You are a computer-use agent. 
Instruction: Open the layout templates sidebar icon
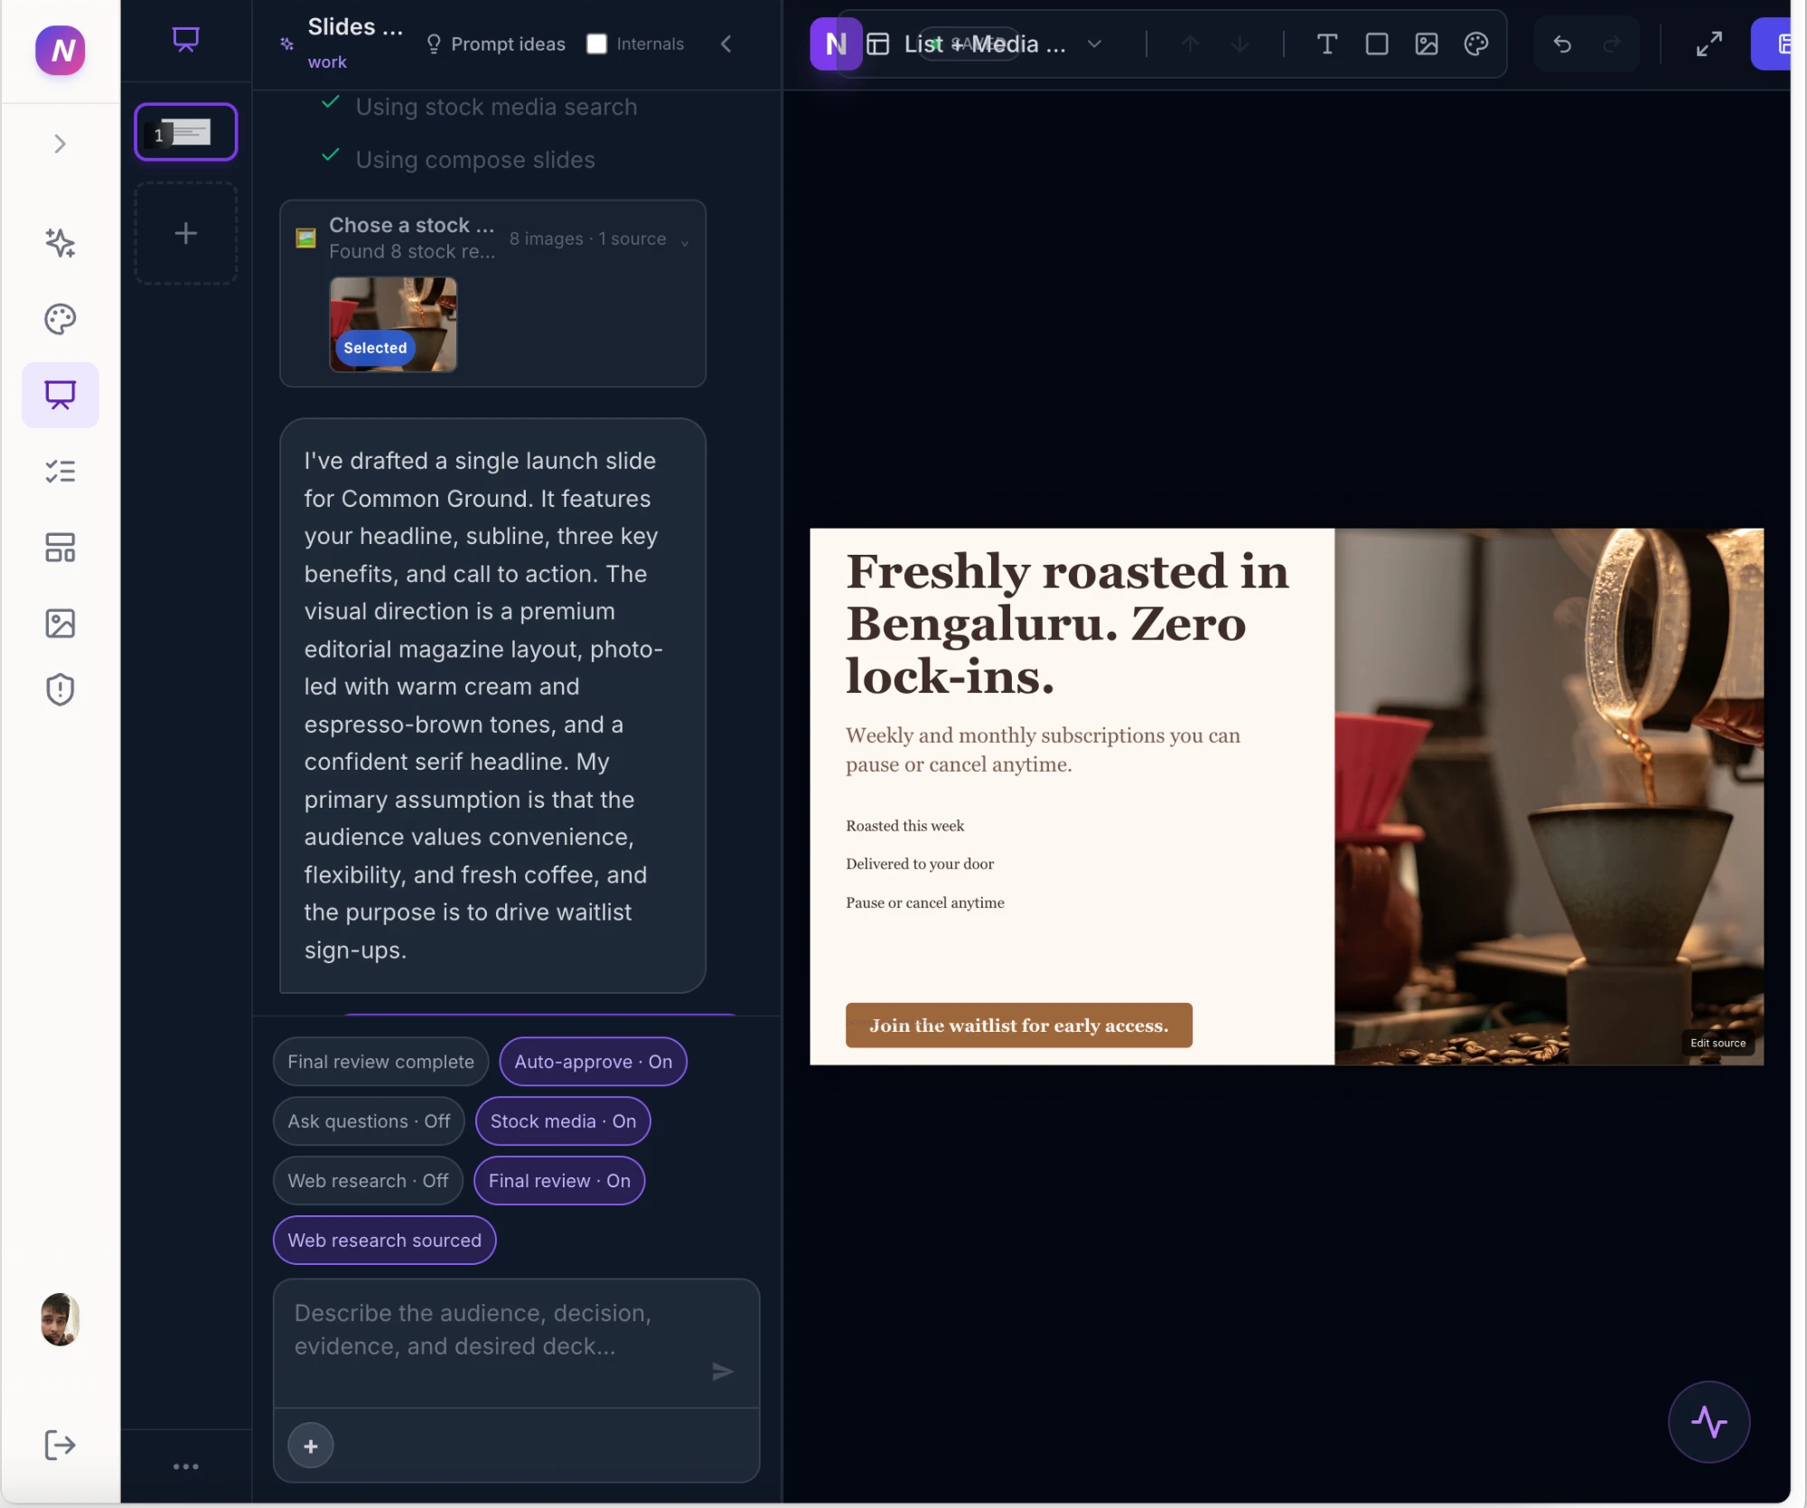point(60,547)
